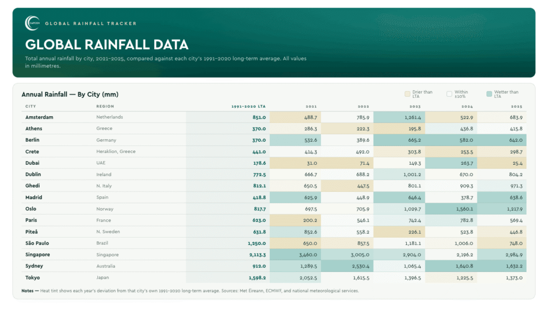This screenshot has width=548, height=313.
Task: Click Ghedi's 2022 value 447.5
Action: pyautogui.click(x=363, y=186)
